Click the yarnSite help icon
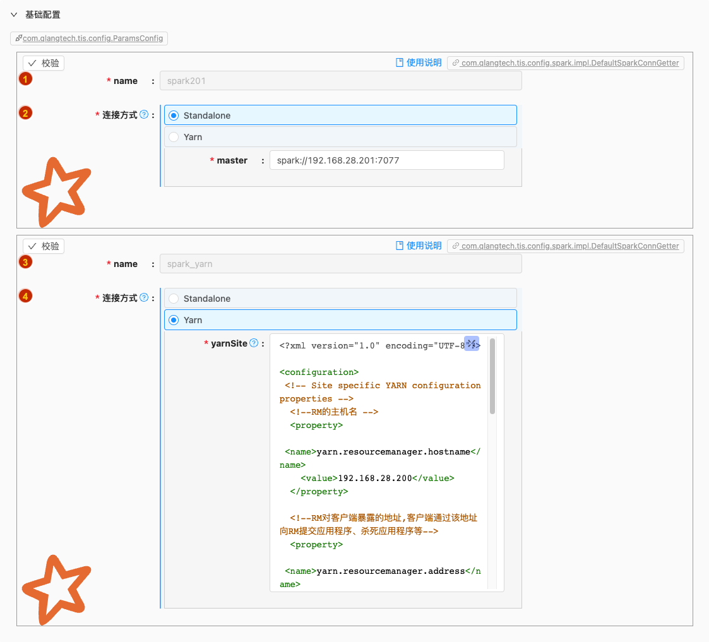 pyautogui.click(x=254, y=343)
